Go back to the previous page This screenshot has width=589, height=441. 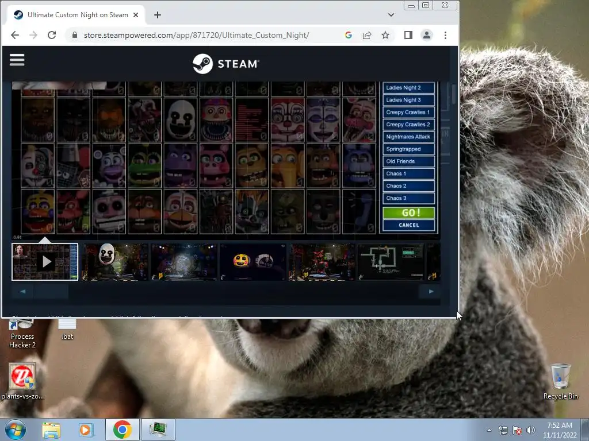(14, 35)
